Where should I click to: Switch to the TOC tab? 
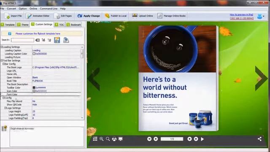[59, 24]
